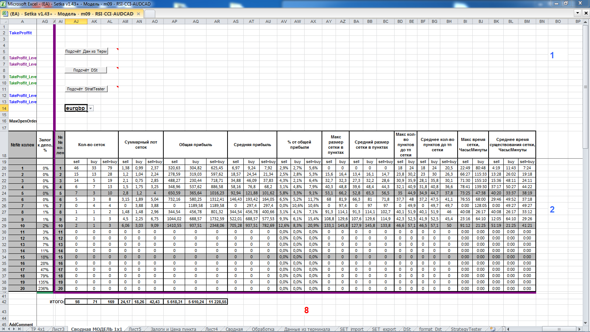Click the select-all corner of the grid
This screenshot has height=332, width=590.
(4, 21)
